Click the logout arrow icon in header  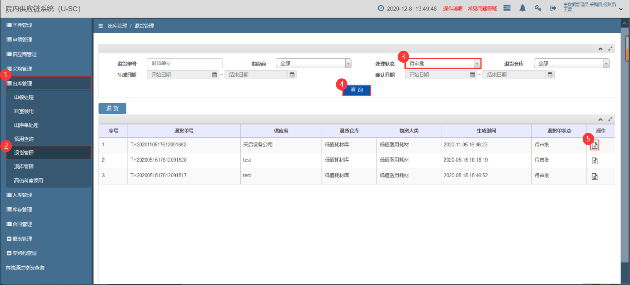[553, 8]
